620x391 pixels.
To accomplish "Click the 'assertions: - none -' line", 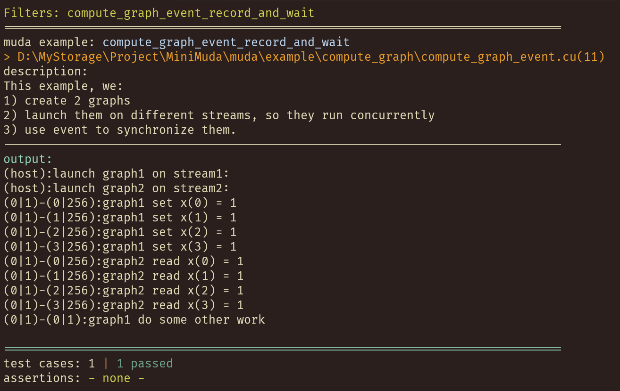I will pos(74,378).
